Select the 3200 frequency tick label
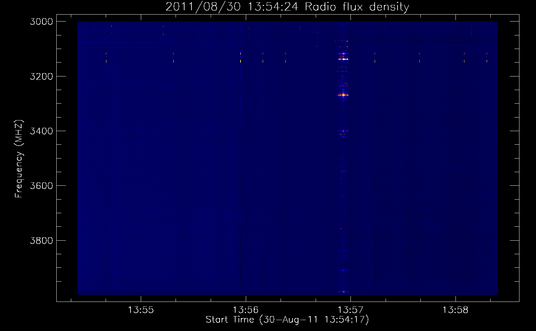Screen dimensions: 536x331 41,76
